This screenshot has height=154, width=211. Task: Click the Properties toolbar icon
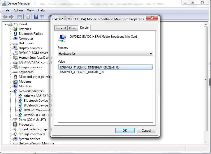(28, 17)
